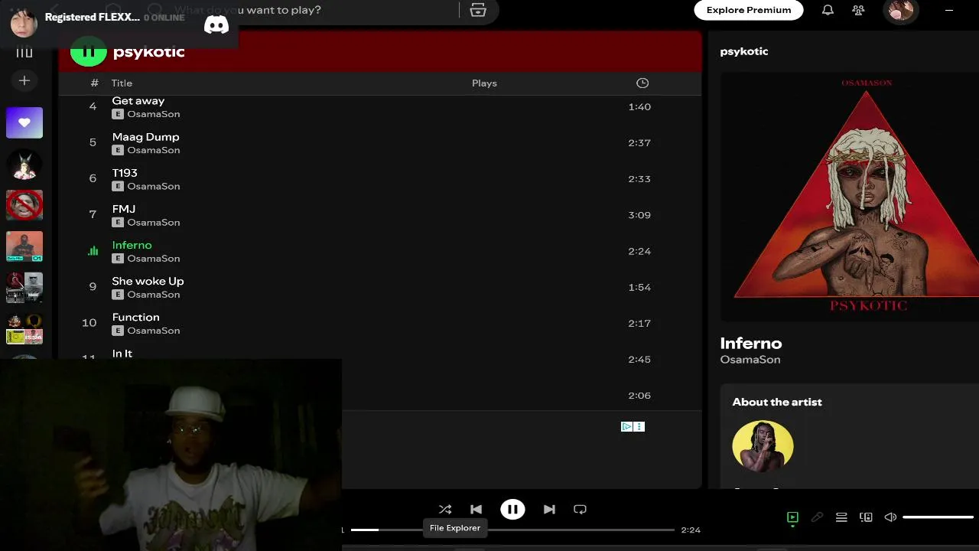Open OsamaSon under Inferno in Now Playing
This screenshot has height=551, width=979.
click(x=750, y=360)
